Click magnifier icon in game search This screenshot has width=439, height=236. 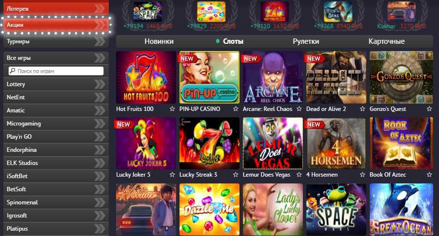click(13, 71)
